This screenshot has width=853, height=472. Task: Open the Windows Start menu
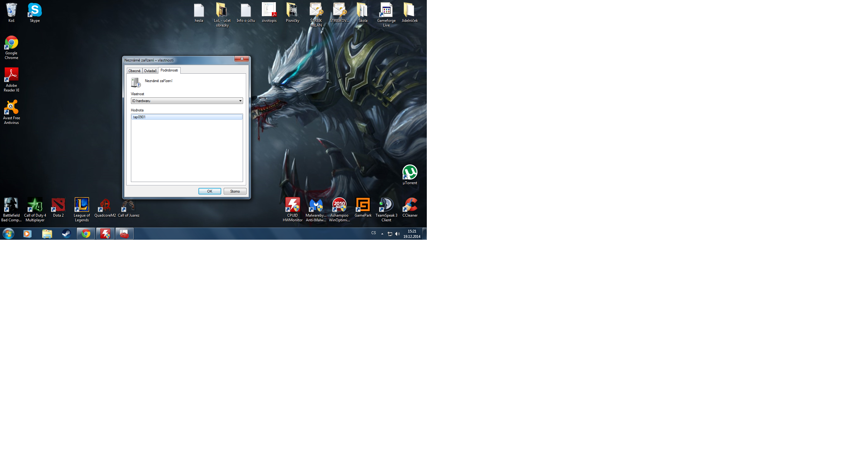point(8,234)
